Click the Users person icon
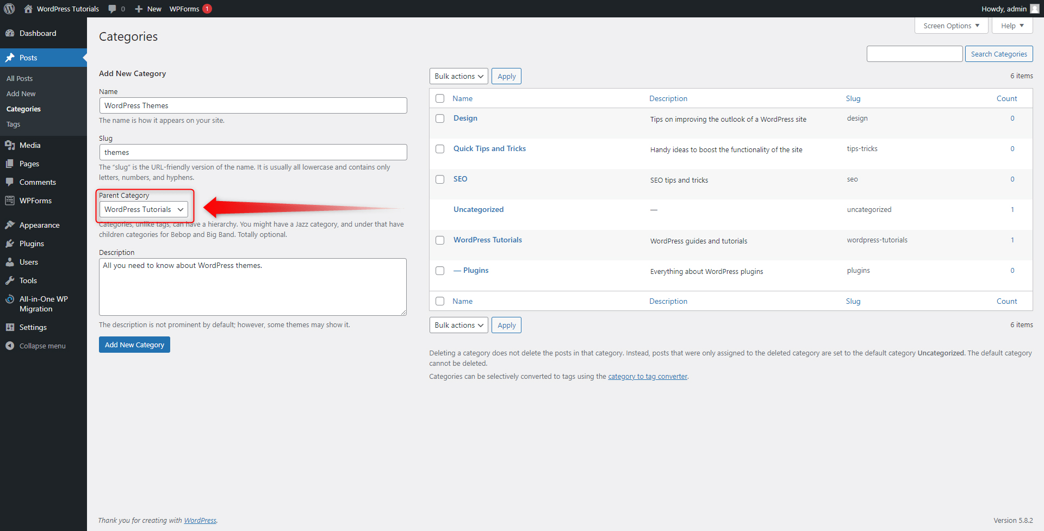The height and width of the screenshot is (531, 1044). (10, 262)
